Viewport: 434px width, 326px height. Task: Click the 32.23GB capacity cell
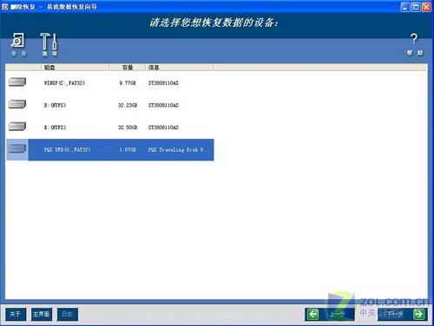(128, 105)
